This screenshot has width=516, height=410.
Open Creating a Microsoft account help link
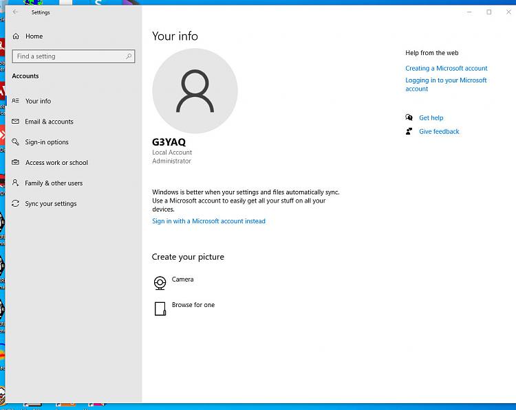(446, 68)
